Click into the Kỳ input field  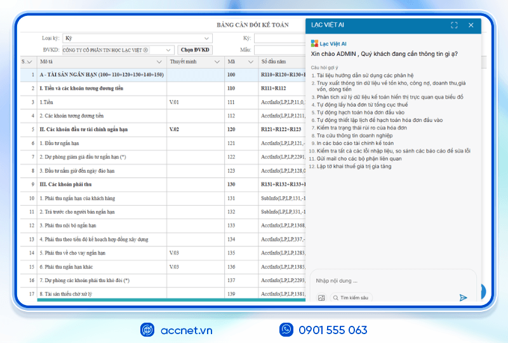pyautogui.click(x=279, y=38)
